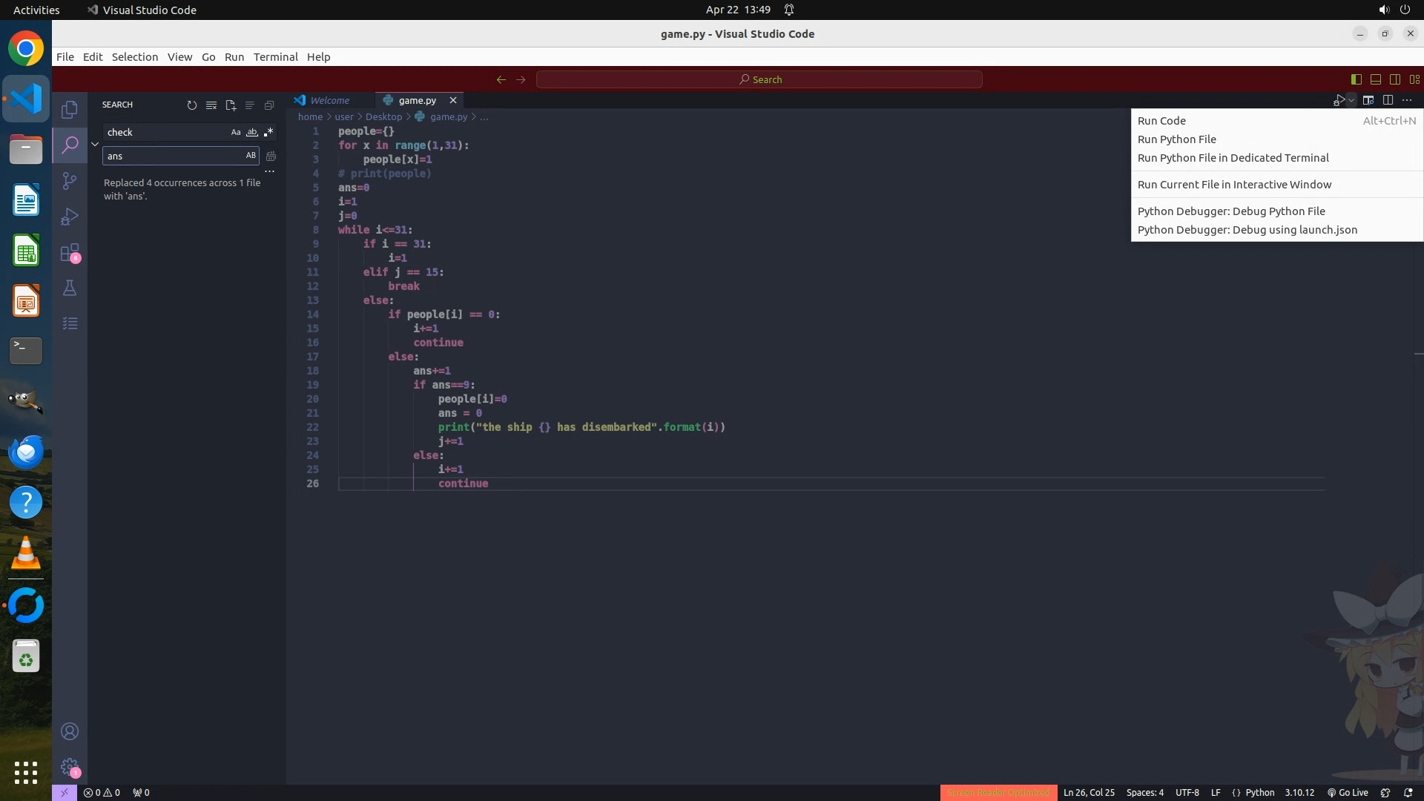Click Go Live in status bar
The height and width of the screenshot is (801, 1424).
point(1348,792)
